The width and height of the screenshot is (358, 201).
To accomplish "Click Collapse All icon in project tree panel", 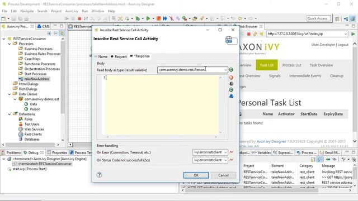I will (55, 33).
